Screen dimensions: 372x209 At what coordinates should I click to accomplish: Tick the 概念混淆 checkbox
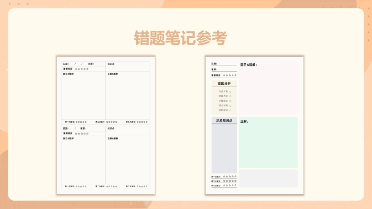coord(230,105)
